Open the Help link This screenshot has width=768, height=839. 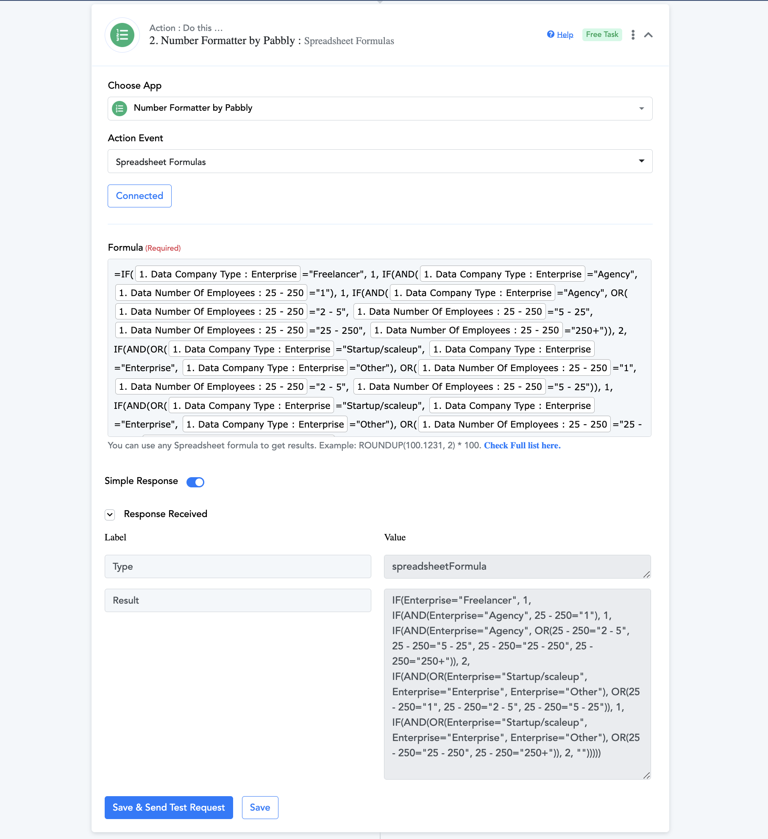coord(565,35)
